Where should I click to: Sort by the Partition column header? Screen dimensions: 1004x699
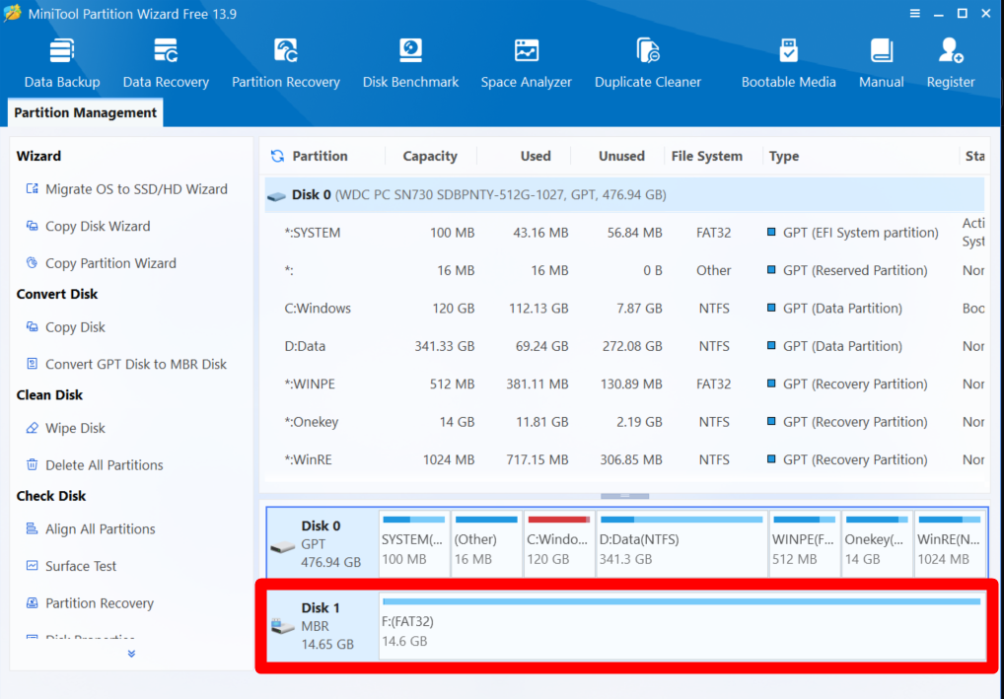click(x=320, y=156)
